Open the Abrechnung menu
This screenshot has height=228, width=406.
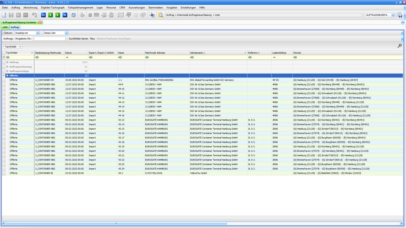click(30, 7)
